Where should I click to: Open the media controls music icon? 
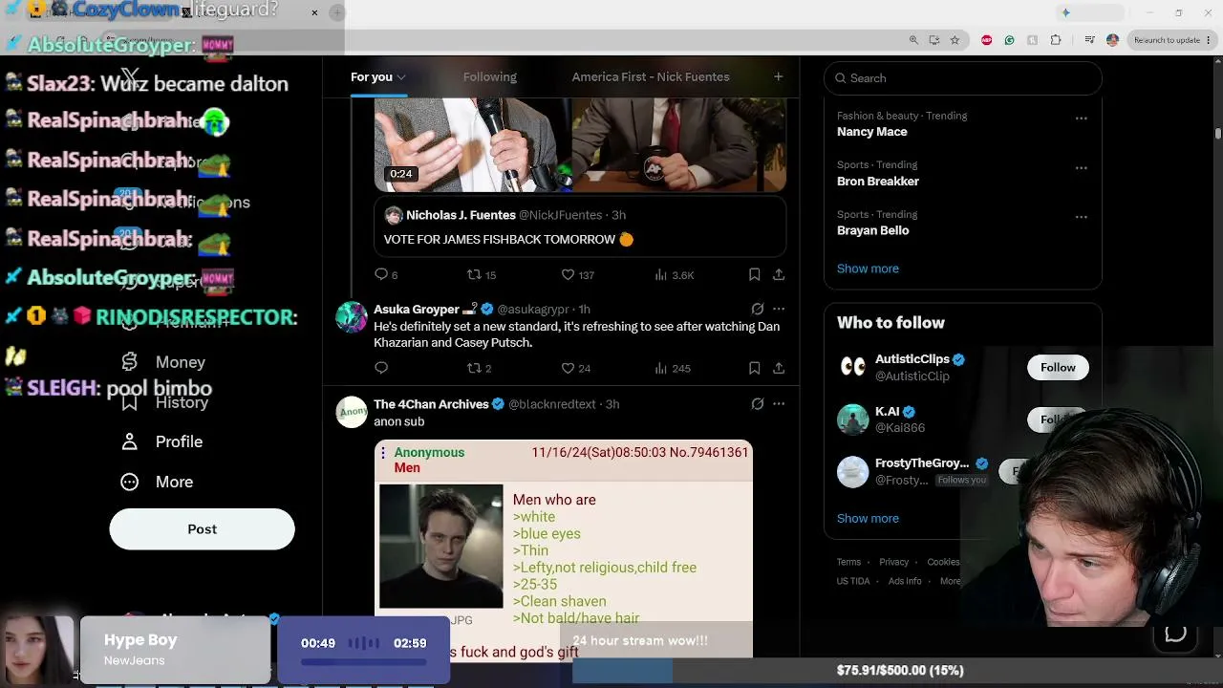1090,40
